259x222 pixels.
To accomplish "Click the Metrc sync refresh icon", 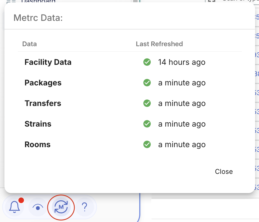I will tap(61, 207).
